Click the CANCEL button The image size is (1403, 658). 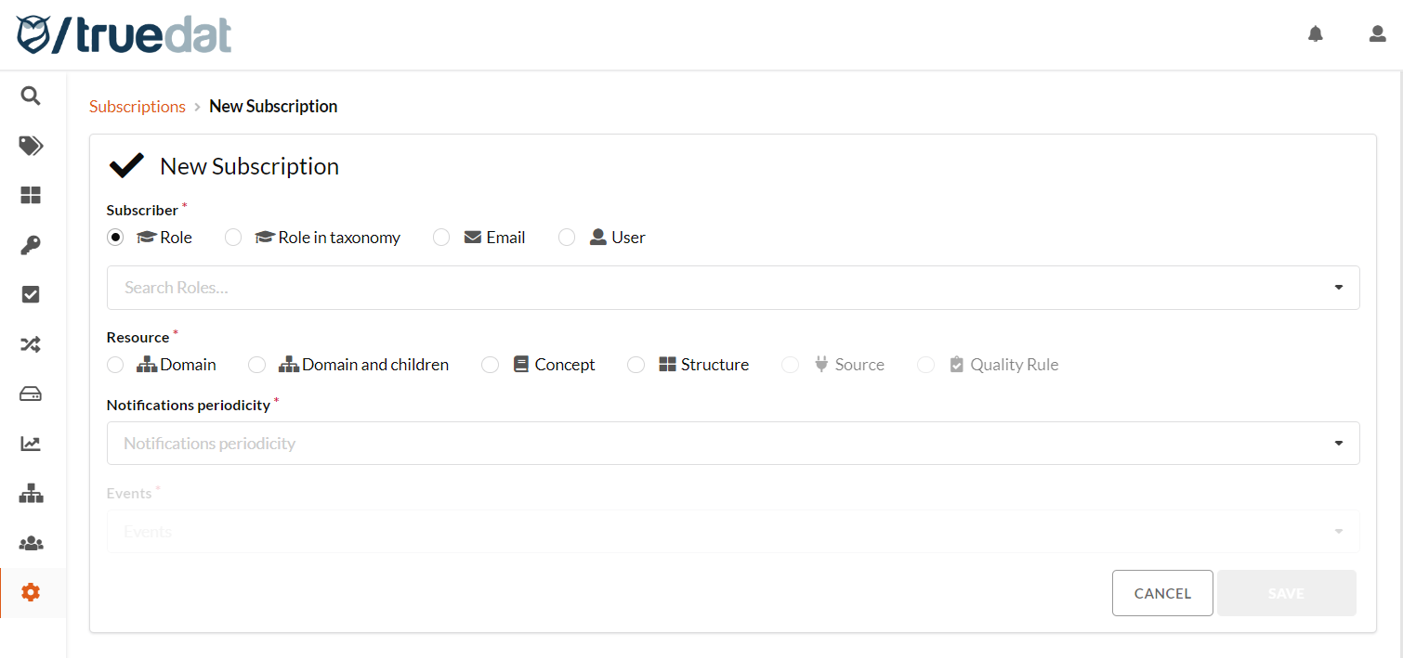1162,592
